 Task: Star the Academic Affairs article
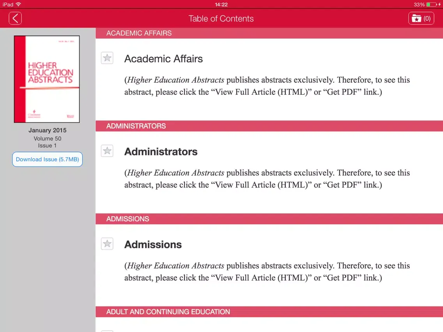point(107,58)
